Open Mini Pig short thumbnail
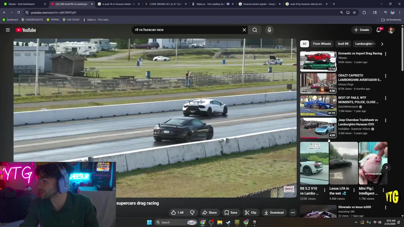Image resolution: width=404 pixels, height=227 pixels. pyautogui.click(x=373, y=163)
